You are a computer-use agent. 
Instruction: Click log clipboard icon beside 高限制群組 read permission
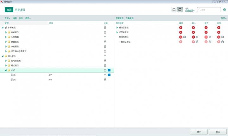pyautogui.click(x=184, y=37)
